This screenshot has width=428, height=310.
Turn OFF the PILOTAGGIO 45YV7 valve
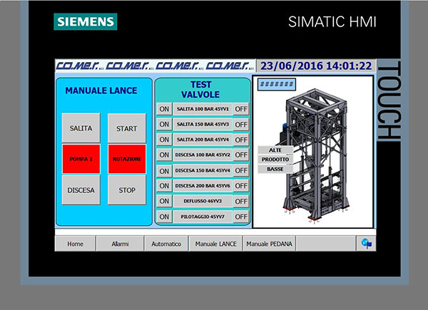[241, 217]
